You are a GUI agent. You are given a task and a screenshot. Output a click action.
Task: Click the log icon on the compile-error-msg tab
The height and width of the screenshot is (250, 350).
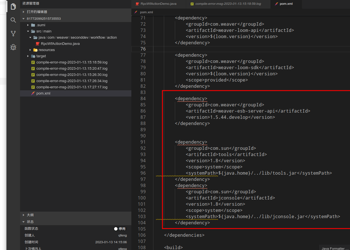pyautogui.click(x=192, y=4)
